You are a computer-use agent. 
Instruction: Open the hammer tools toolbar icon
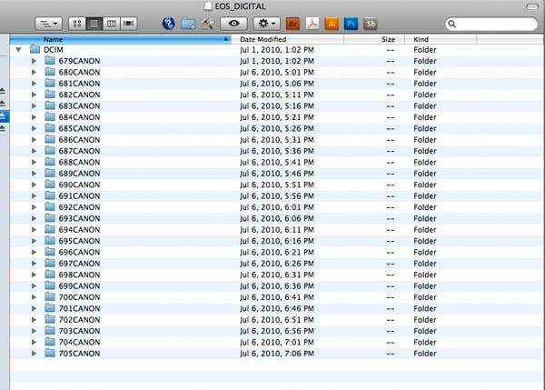click(x=207, y=24)
